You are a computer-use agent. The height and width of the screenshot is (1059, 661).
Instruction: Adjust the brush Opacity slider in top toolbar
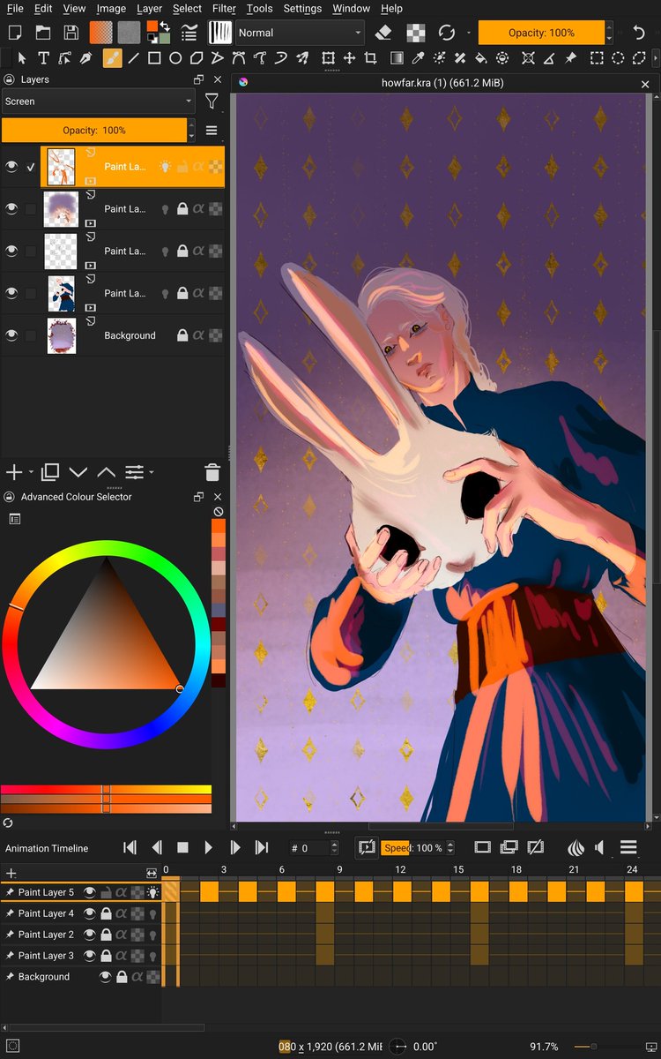pos(542,33)
